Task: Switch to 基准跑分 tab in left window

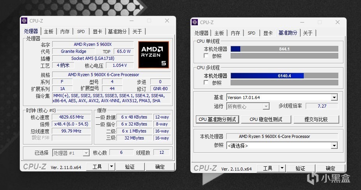Action: pyautogui.click(x=117, y=31)
